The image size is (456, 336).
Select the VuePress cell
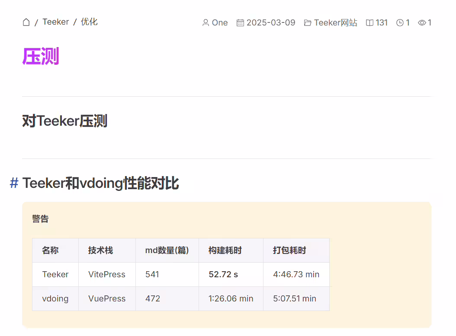[x=107, y=298]
